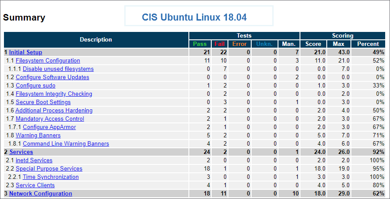Click the orange Error column header
This screenshot has width=390, height=199.
point(239,44)
